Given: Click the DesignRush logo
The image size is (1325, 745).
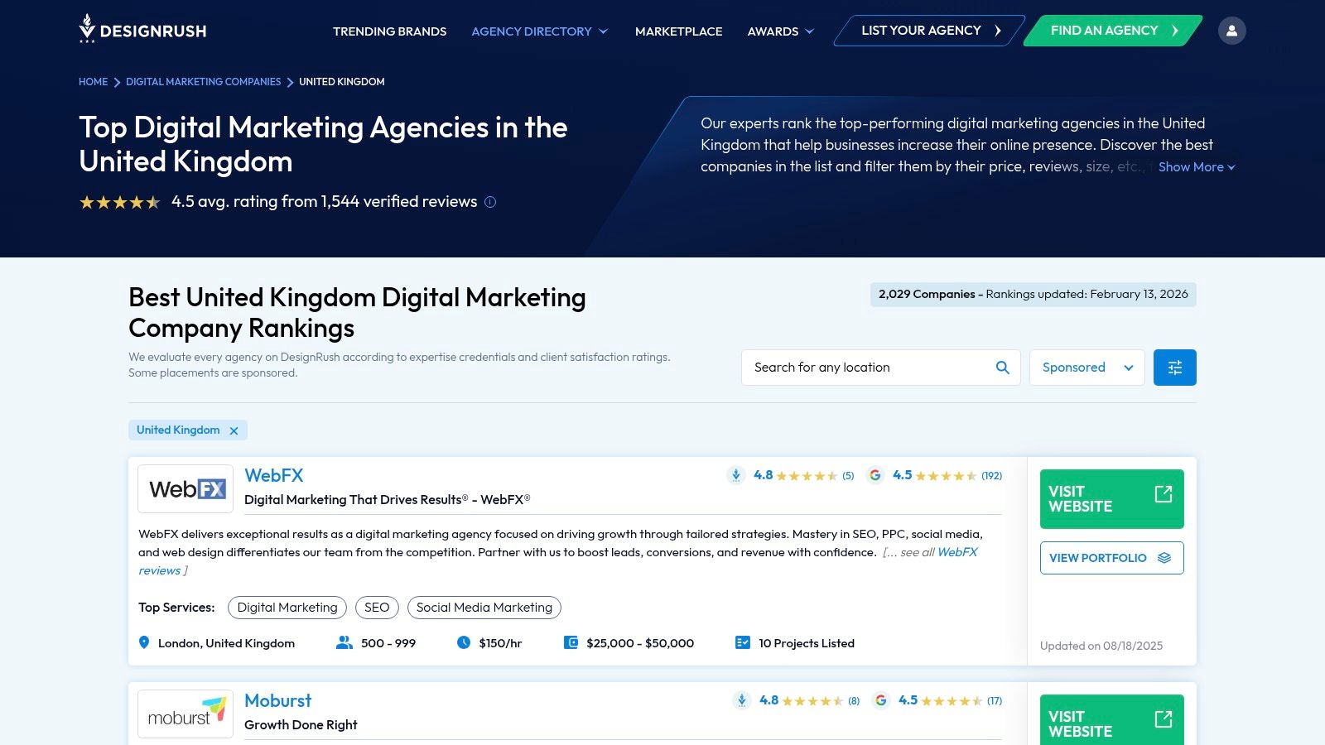Looking at the screenshot, I should pyautogui.click(x=141, y=30).
